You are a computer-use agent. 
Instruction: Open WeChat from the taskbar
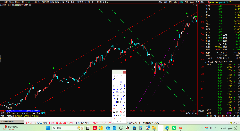(174, 128)
